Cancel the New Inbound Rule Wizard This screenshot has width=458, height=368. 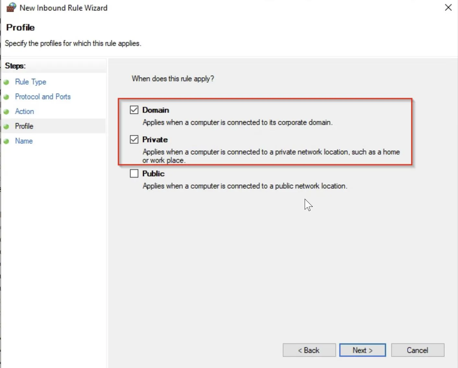point(417,350)
